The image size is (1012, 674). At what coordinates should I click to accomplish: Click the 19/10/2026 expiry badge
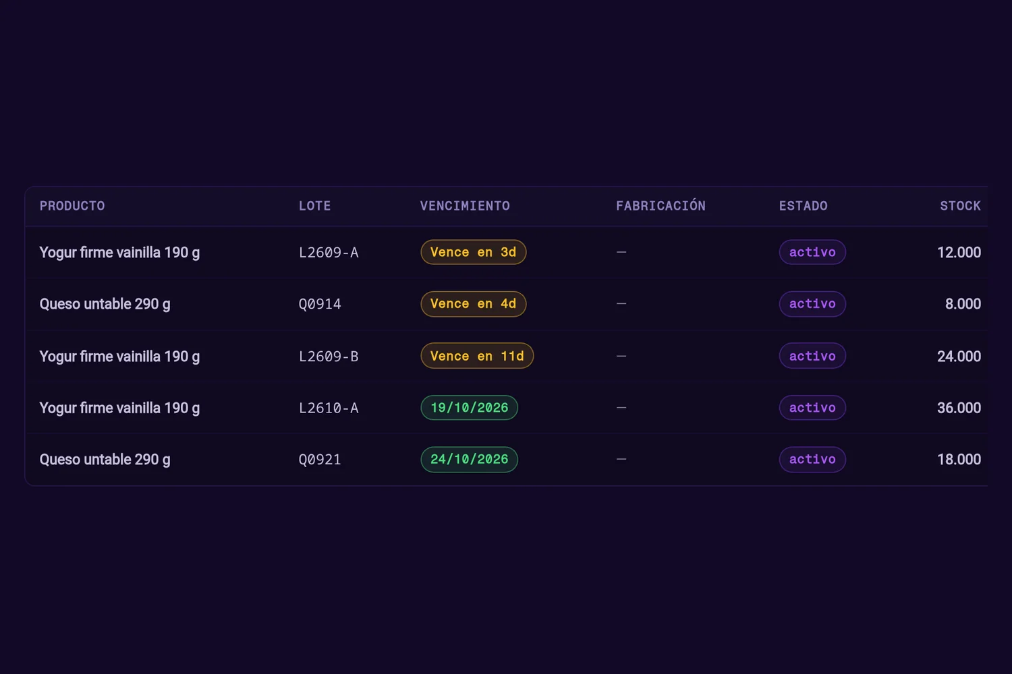pyautogui.click(x=470, y=408)
